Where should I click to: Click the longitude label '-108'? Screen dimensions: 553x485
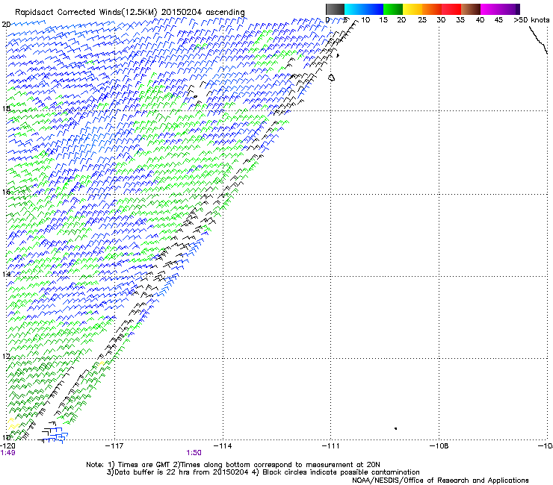pos(439,446)
